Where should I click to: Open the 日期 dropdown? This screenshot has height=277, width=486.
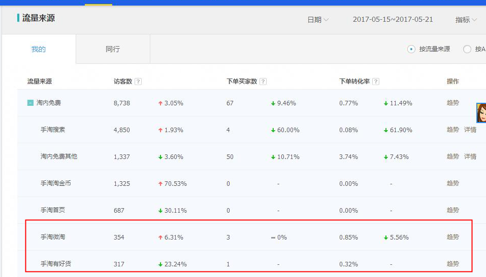[318, 20]
